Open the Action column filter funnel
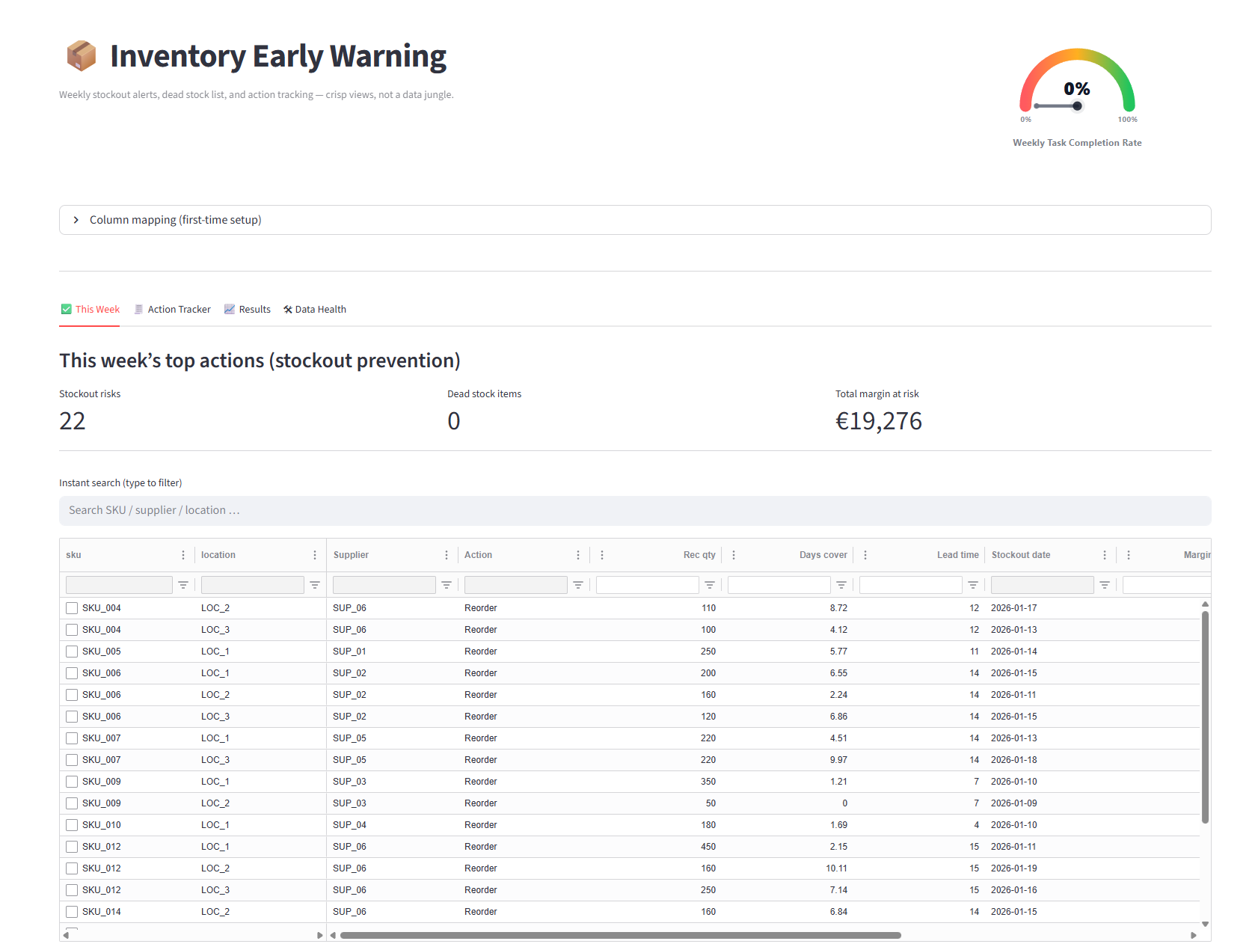 pos(578,584)
